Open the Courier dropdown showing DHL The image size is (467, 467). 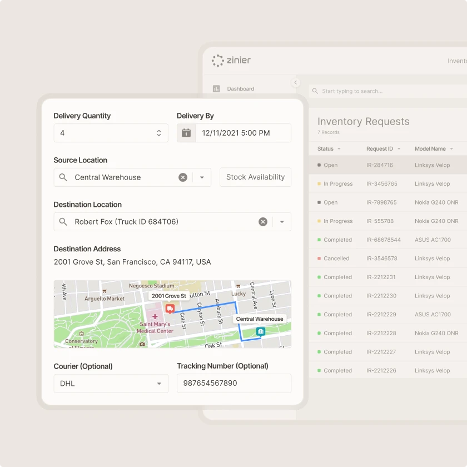(x=111, y=384)
